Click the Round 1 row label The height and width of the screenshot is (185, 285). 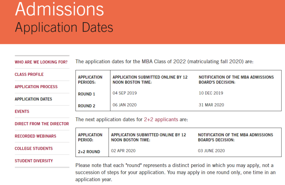87,94
